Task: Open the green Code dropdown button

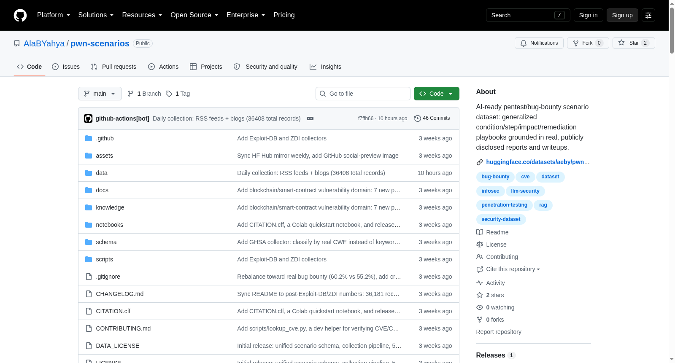Action: point(437,94)
